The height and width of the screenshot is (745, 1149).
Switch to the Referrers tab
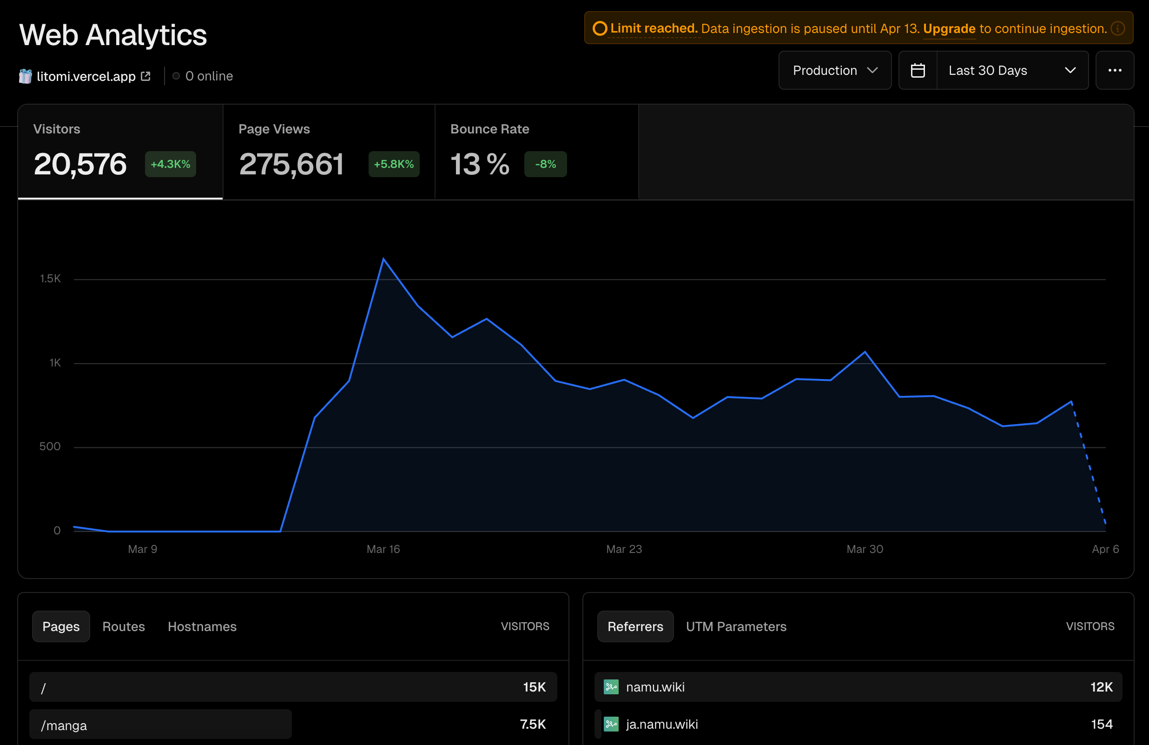635,626
